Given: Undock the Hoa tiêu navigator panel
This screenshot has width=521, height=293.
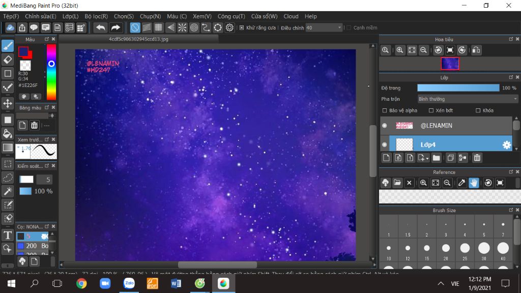Looking at the screenshot, I should [511, 39].
